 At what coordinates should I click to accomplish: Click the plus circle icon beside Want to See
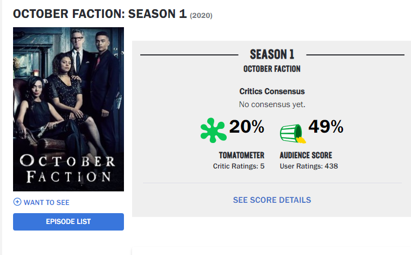(17, 202)
